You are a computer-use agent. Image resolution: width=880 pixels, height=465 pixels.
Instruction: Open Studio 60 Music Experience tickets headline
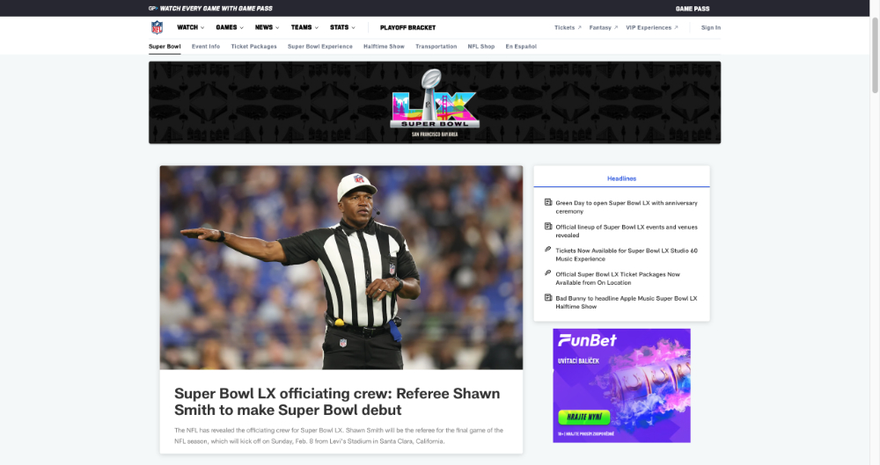tap(627, 255)
